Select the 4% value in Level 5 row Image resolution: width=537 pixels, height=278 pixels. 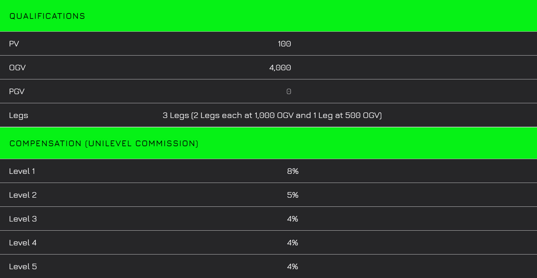click(x=292, y=266)
